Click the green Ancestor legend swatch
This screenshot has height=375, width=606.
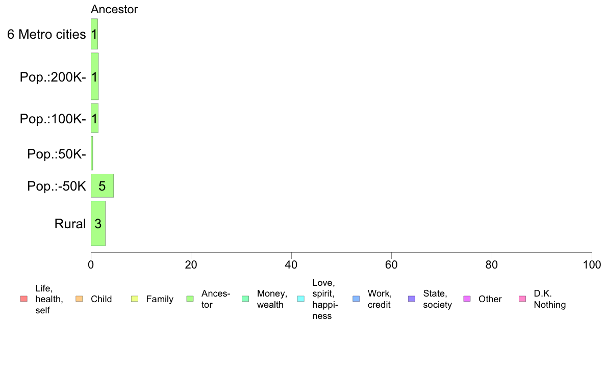pos(190,299)
